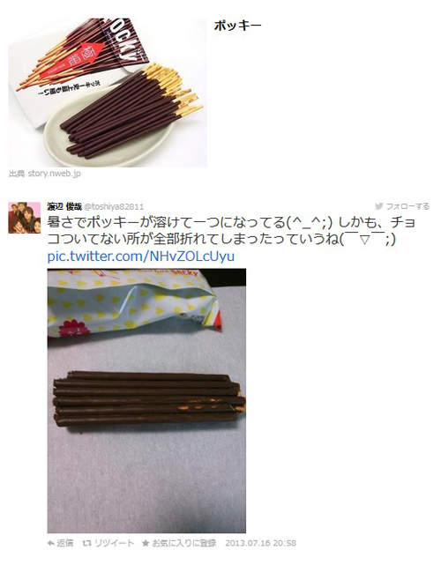Click the Pocky wrapper in tweet photo

pyautogui.click(x=134, y=302)
